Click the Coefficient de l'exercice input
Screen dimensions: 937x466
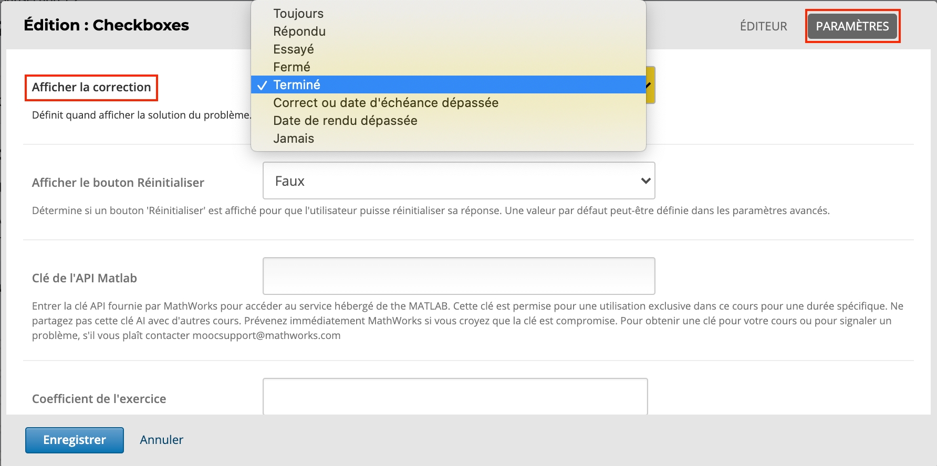455,397
